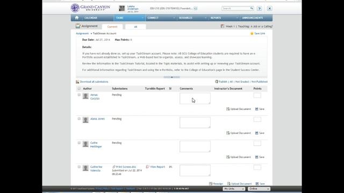Screen dimensions: 344x193
Task: Check the box for Cathe Hettinger
Action: [79, 143]
